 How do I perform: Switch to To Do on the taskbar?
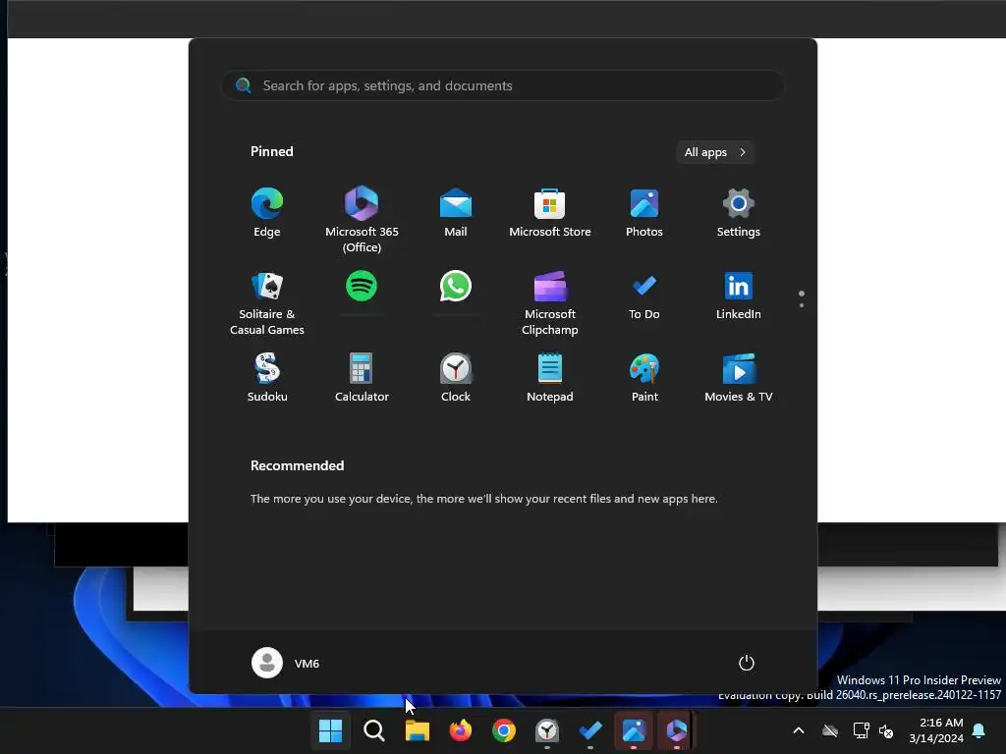point(590,730)
